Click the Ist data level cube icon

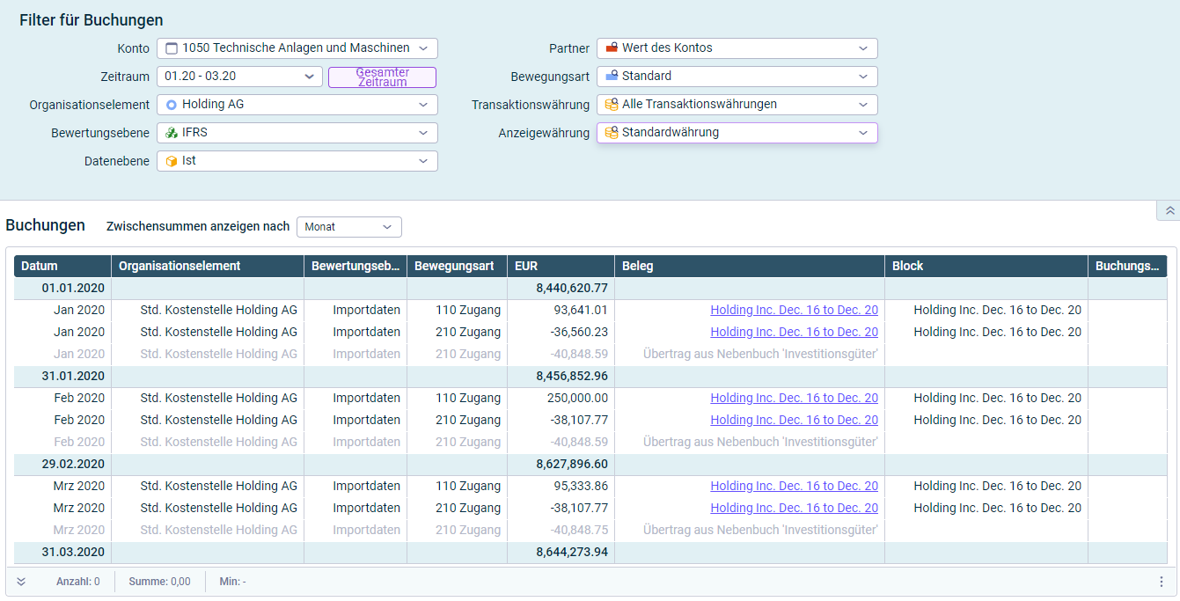point(171,161)
